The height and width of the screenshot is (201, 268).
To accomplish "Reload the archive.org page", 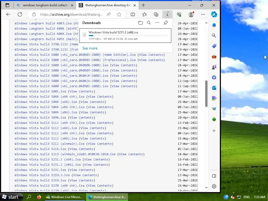I will pyautogui.click(x=20, y=14).
